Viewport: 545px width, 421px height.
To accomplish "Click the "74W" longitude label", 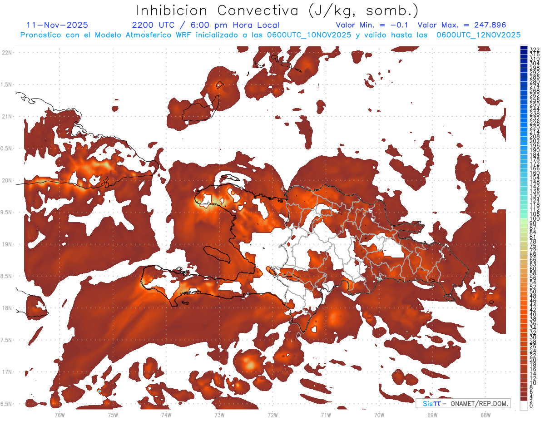I will [166, 415].
